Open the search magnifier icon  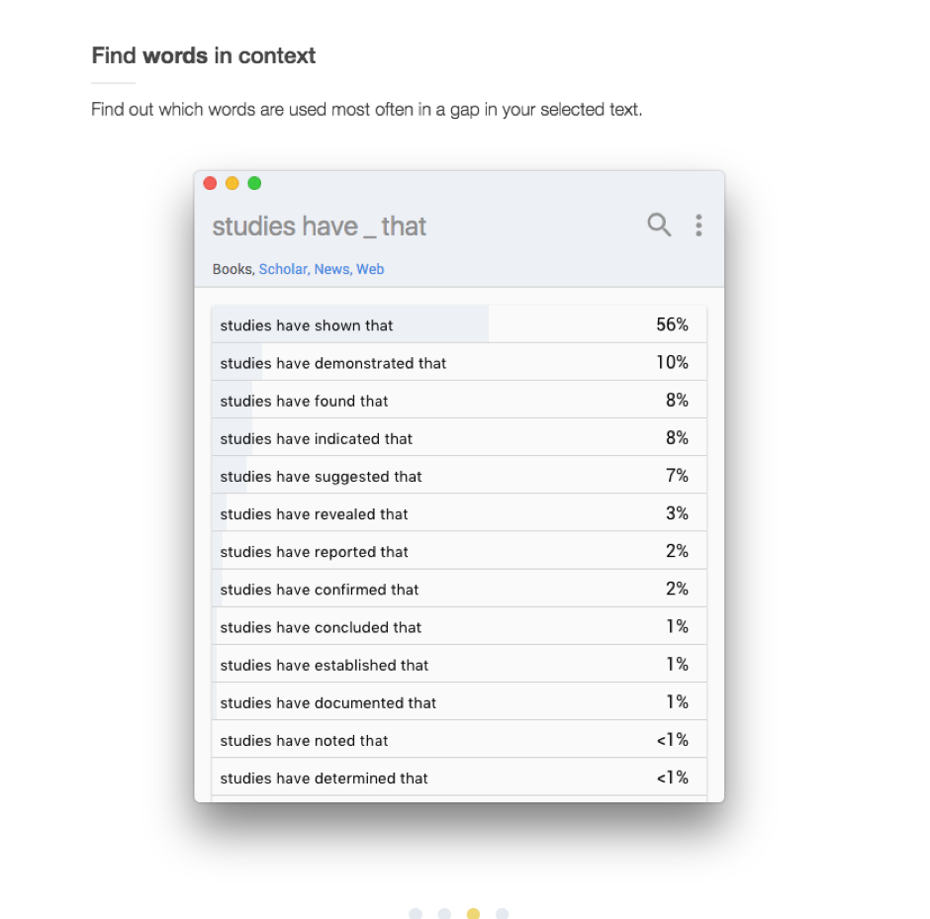pyautogui.click(x=659, y=226)
